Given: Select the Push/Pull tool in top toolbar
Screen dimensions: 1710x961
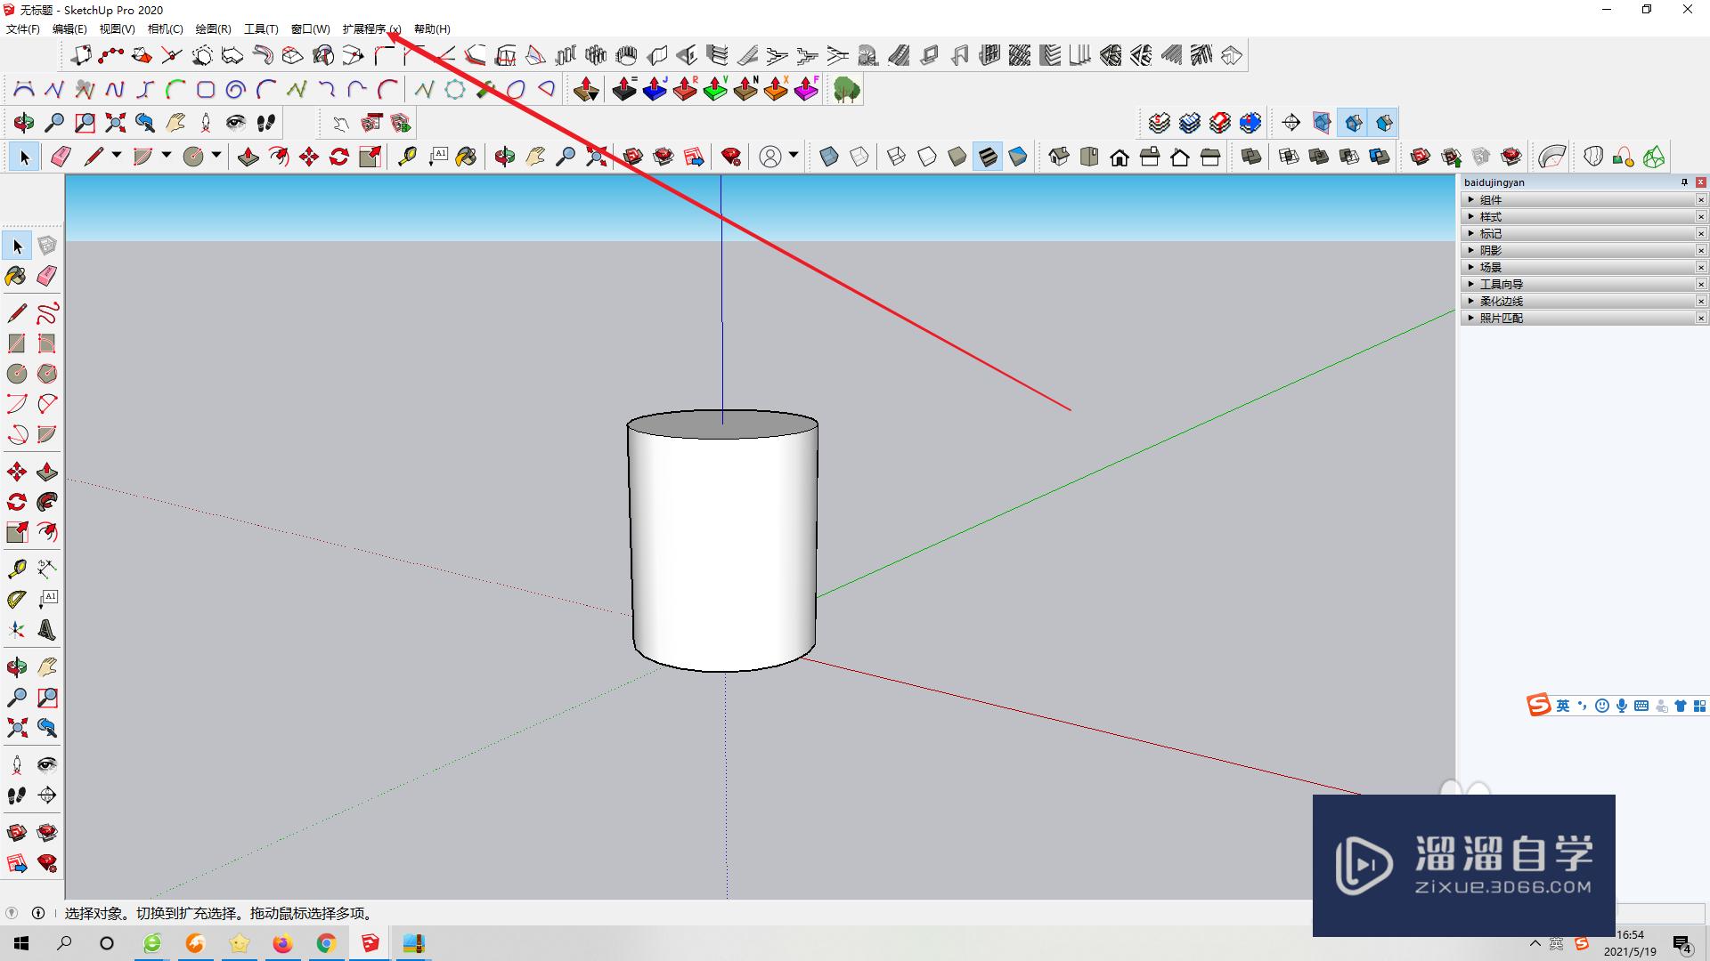Looking at the screenshot, I should pos(248,157).
